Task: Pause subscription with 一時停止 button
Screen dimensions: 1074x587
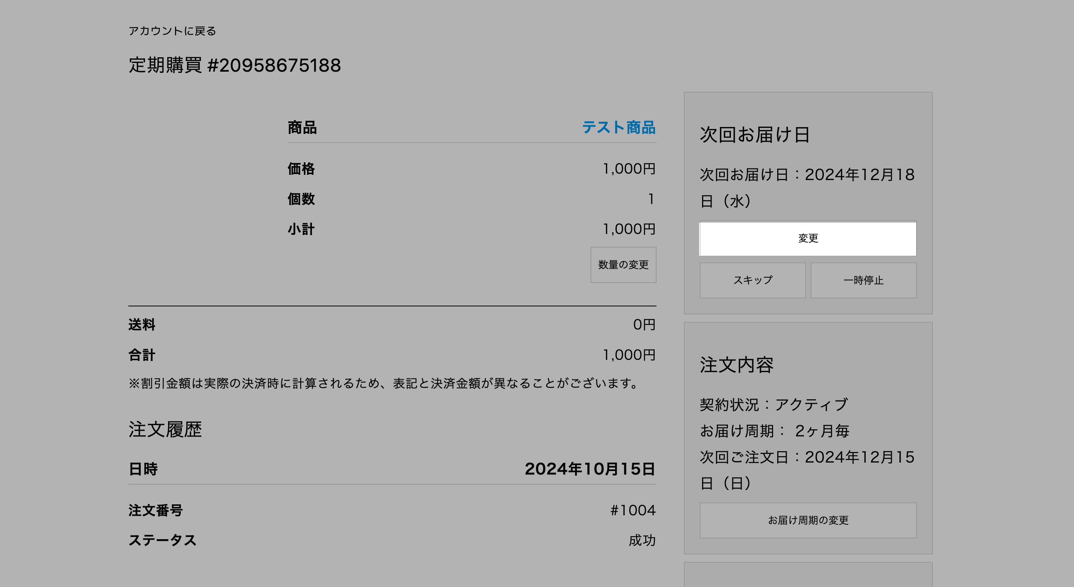Action: tap(863, 280)
